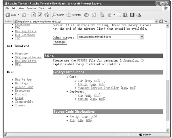This screenshot has width=172, height=138.
Task: Expand the Forward history dropdown arrow
Action: 28,15
